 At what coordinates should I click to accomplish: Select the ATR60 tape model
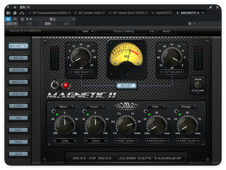(18, 106)
